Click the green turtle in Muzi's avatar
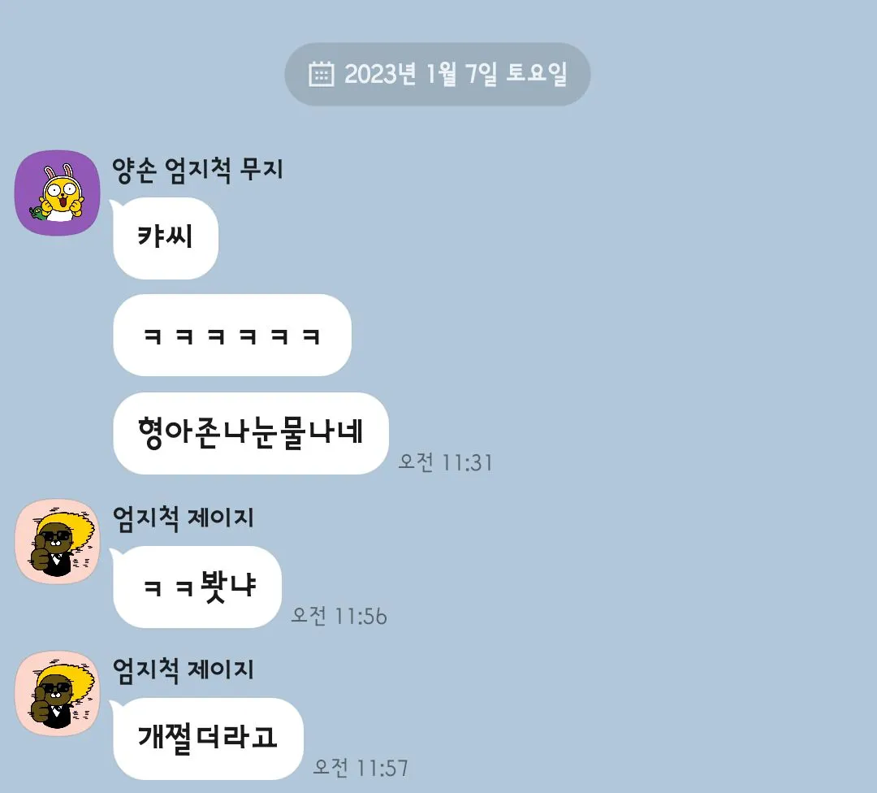The width and height of the screenshot is (877, 793). coord(37,213)
